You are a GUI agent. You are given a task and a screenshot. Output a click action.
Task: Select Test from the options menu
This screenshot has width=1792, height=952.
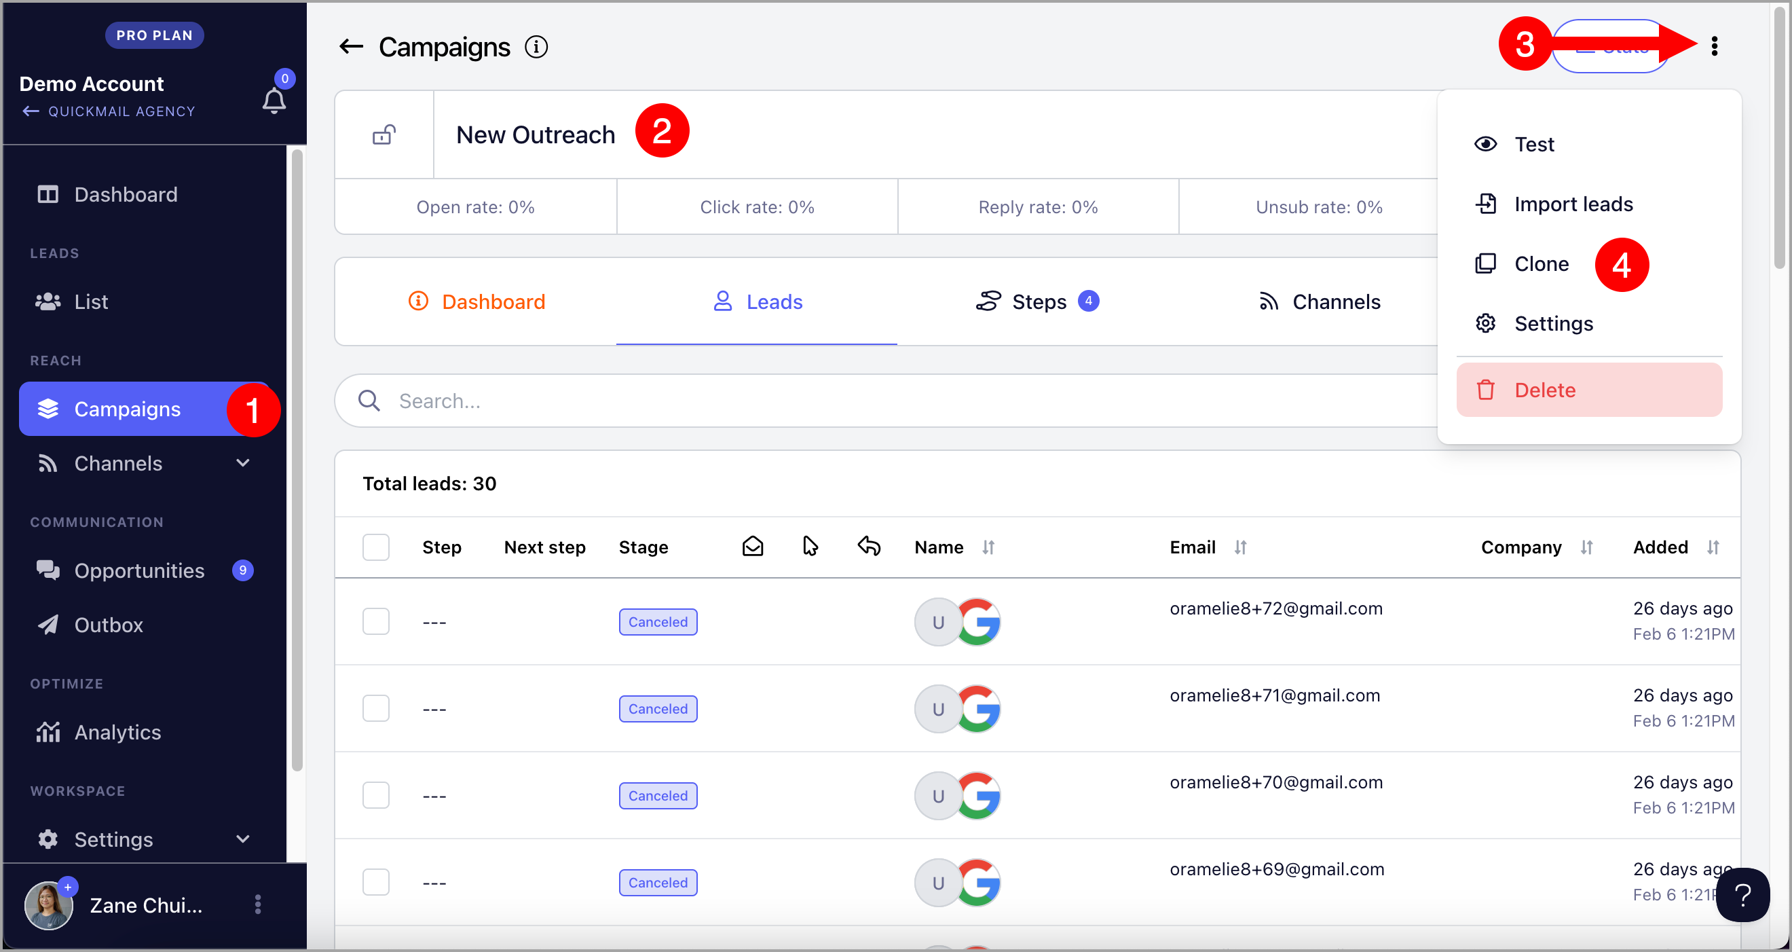[1590, 144]
